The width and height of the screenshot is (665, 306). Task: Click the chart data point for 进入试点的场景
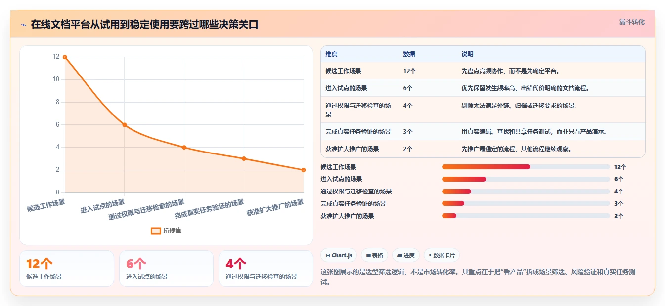tap(125, 125)
